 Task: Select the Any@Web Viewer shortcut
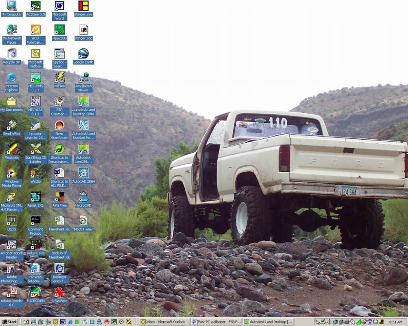[x=84, y=82]
